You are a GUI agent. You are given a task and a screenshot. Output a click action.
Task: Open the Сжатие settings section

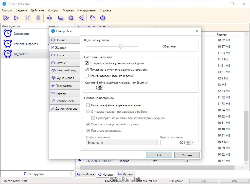point(65,63)
